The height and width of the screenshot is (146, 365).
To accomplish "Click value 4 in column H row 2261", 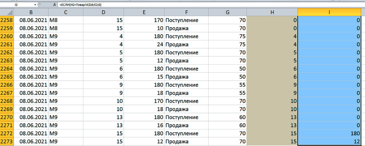I will click(x=295, y=45).
